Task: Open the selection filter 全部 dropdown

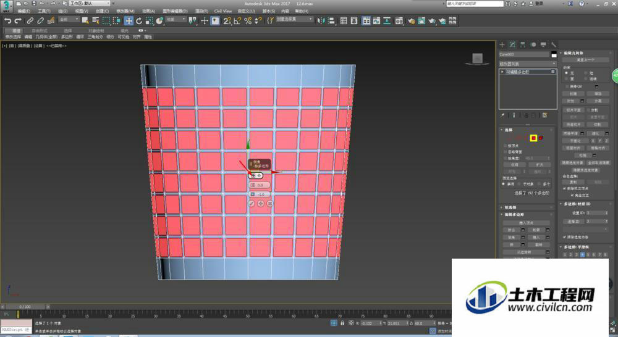Action: coord(69,19)
